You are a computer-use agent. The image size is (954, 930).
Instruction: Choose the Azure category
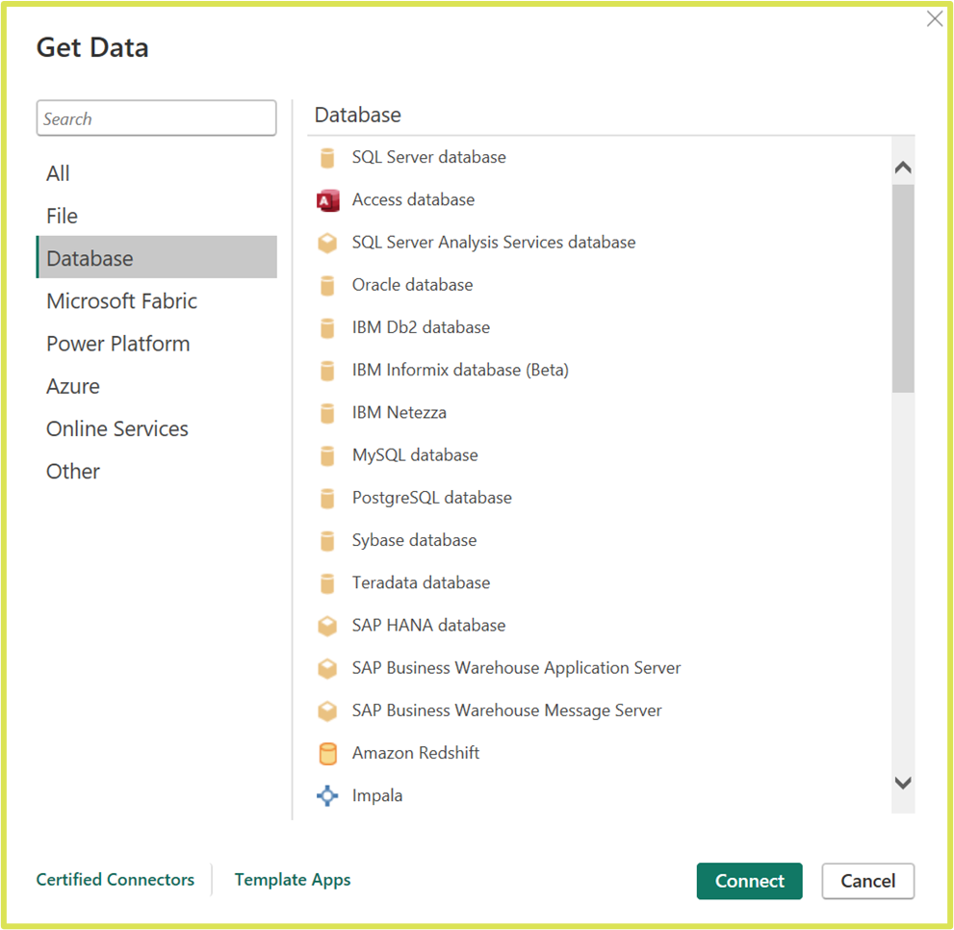[156, 386]
